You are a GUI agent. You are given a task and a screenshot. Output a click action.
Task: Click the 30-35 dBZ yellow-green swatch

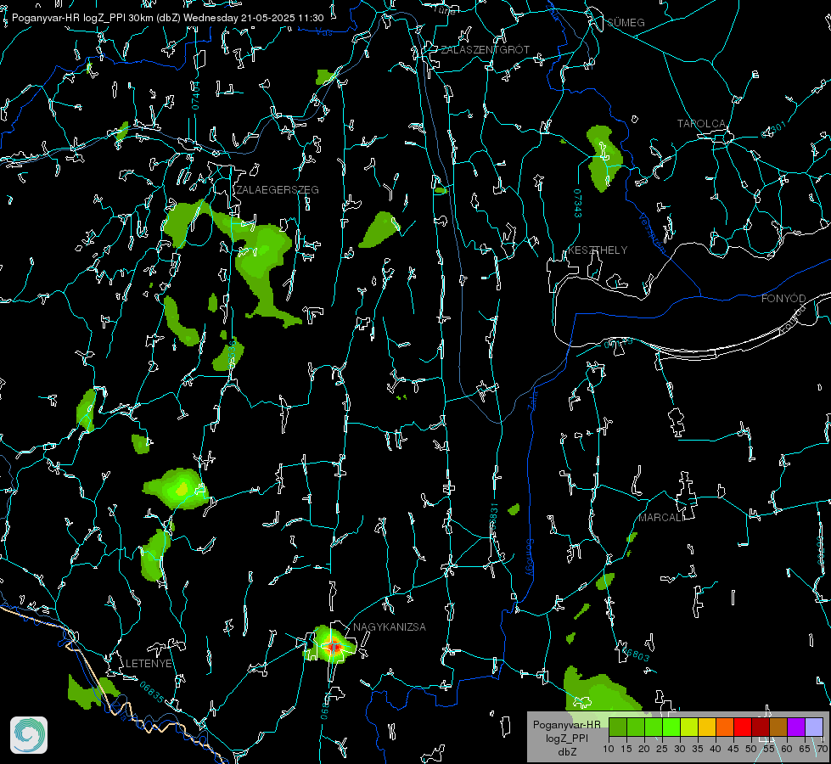pyautogui.click(x=689, y=727)
